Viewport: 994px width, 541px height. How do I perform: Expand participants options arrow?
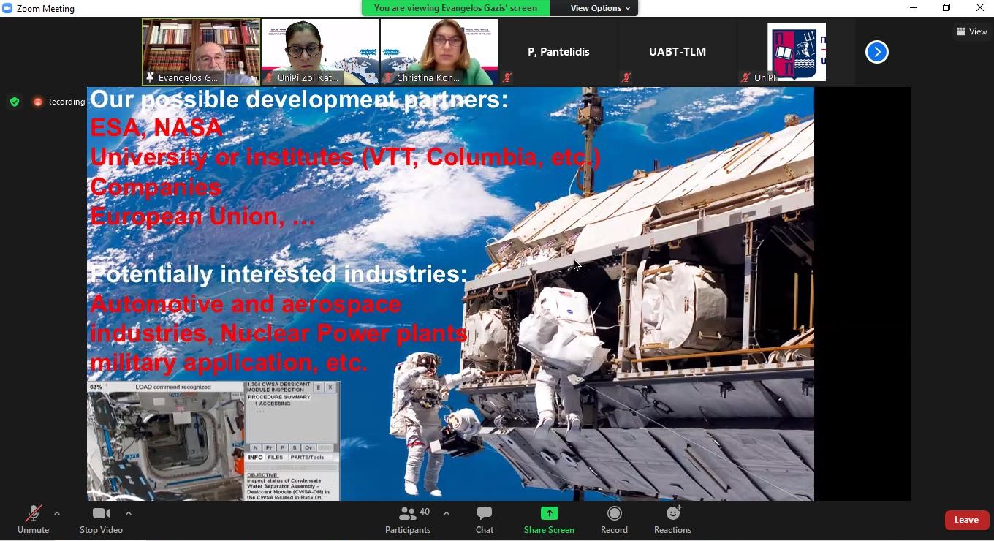point(447,513)
